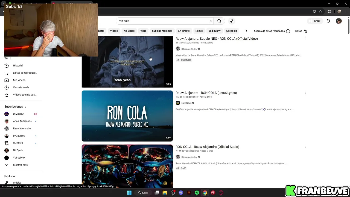Play the RON COLA Letra/Lyrics thumbnail

127,116
